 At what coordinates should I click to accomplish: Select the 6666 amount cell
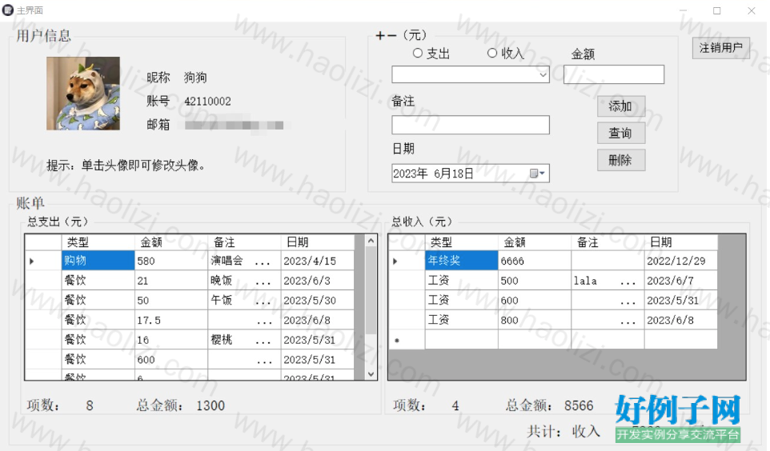[535, 261]
